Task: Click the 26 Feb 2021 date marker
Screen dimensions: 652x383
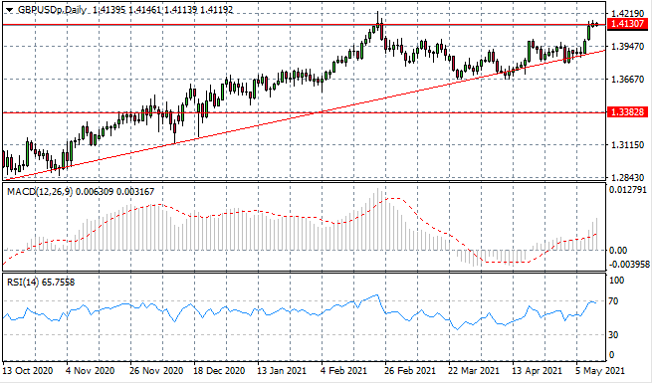Action: pos(409,370)
